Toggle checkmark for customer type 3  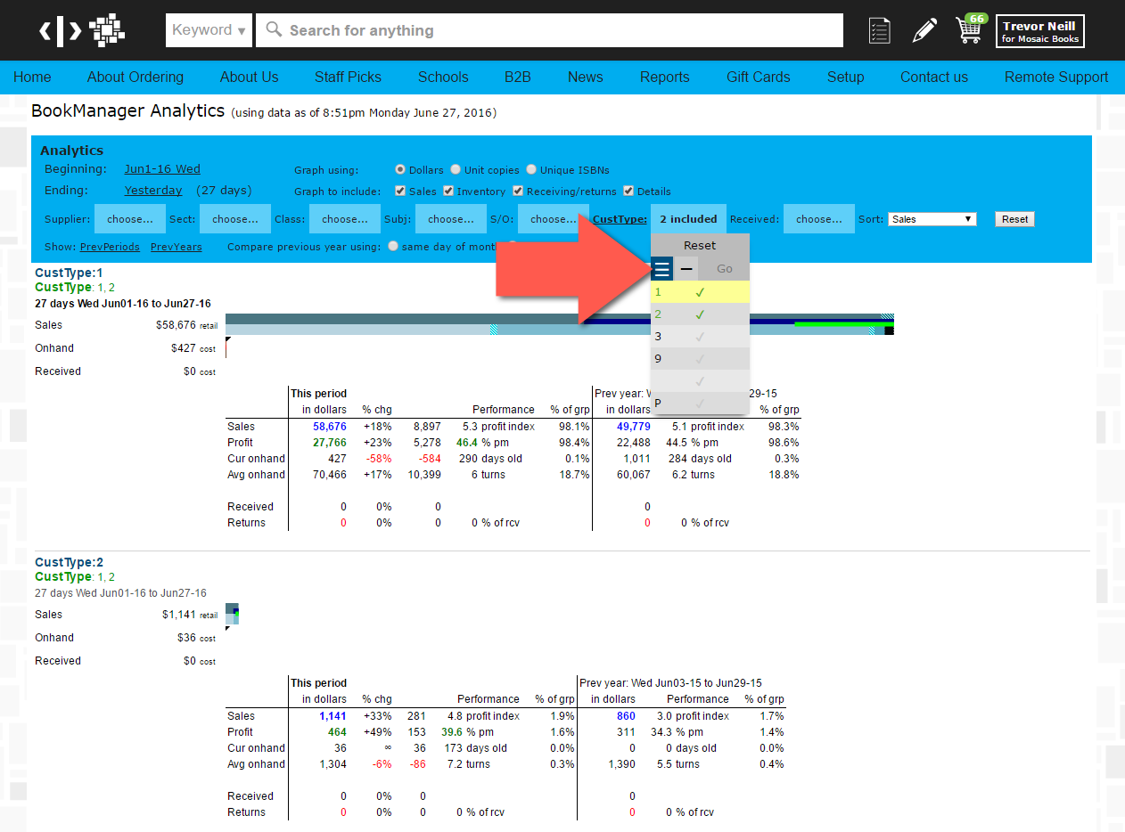700,337
